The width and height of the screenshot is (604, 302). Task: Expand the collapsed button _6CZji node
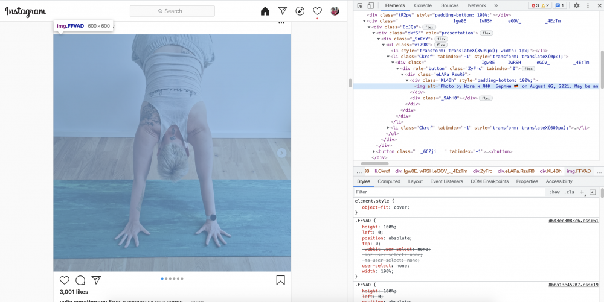(x=374, y=151)
